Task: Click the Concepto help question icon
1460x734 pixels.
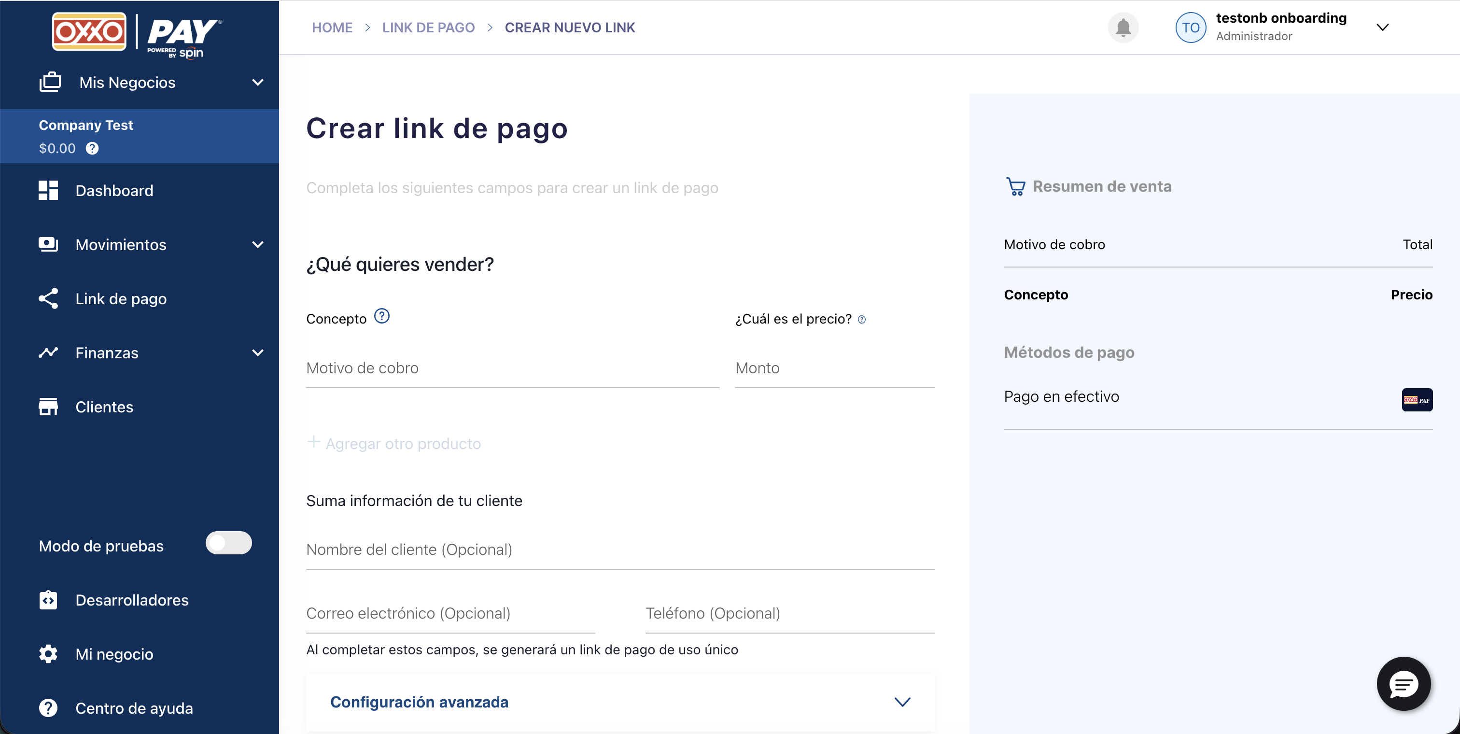Action: point(382,316)
